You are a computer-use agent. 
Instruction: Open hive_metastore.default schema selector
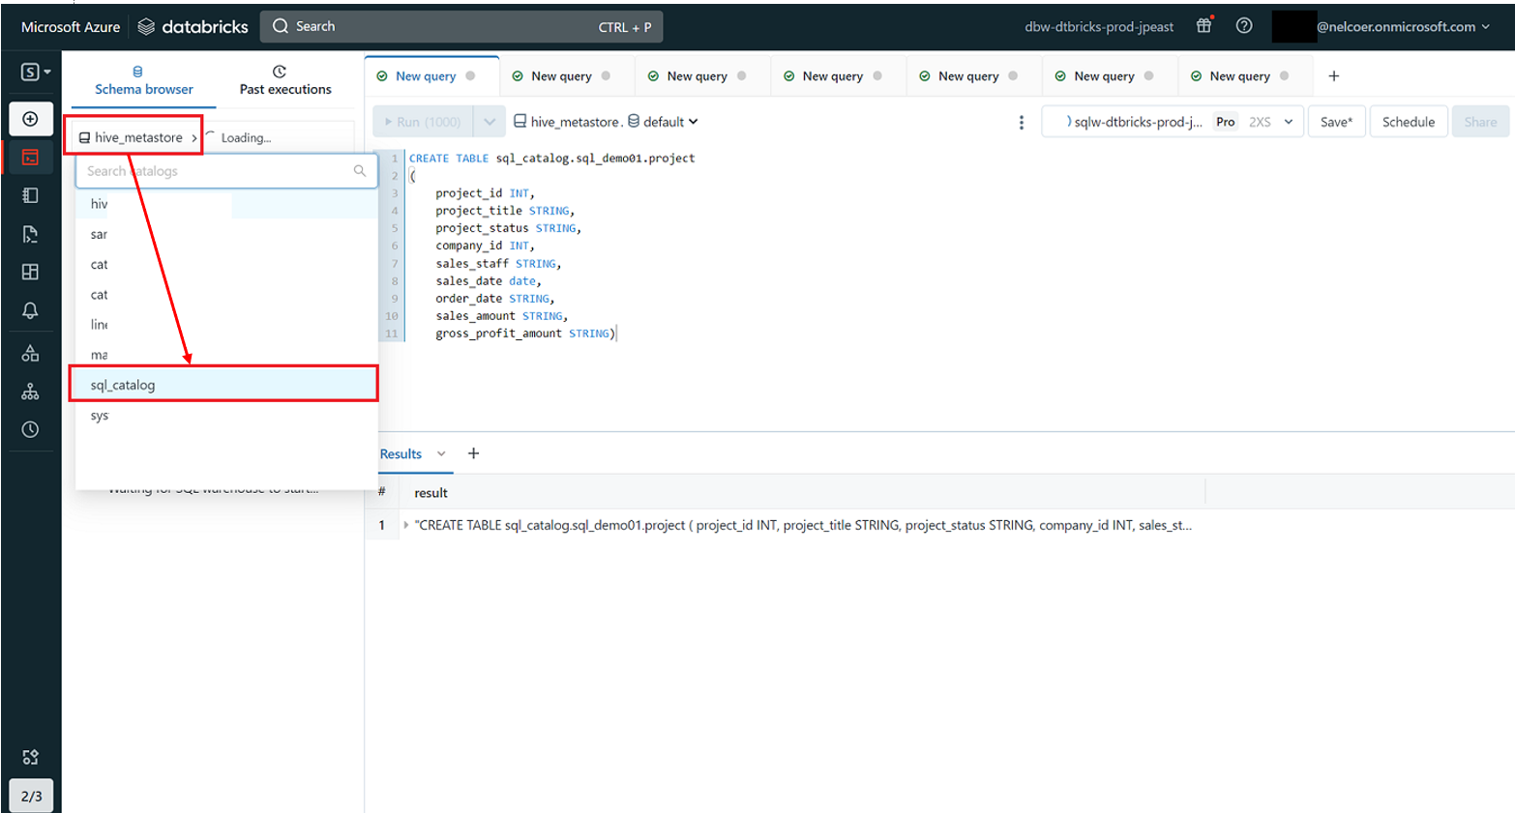tap(606, 122)
